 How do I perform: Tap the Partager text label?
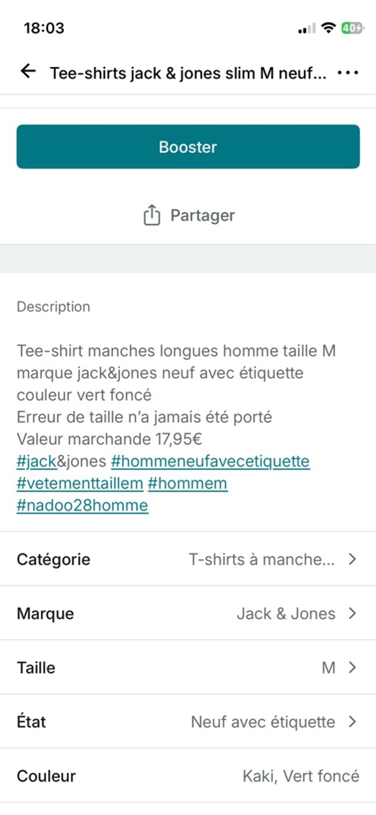pyautogui.click(x=203, y=215)
